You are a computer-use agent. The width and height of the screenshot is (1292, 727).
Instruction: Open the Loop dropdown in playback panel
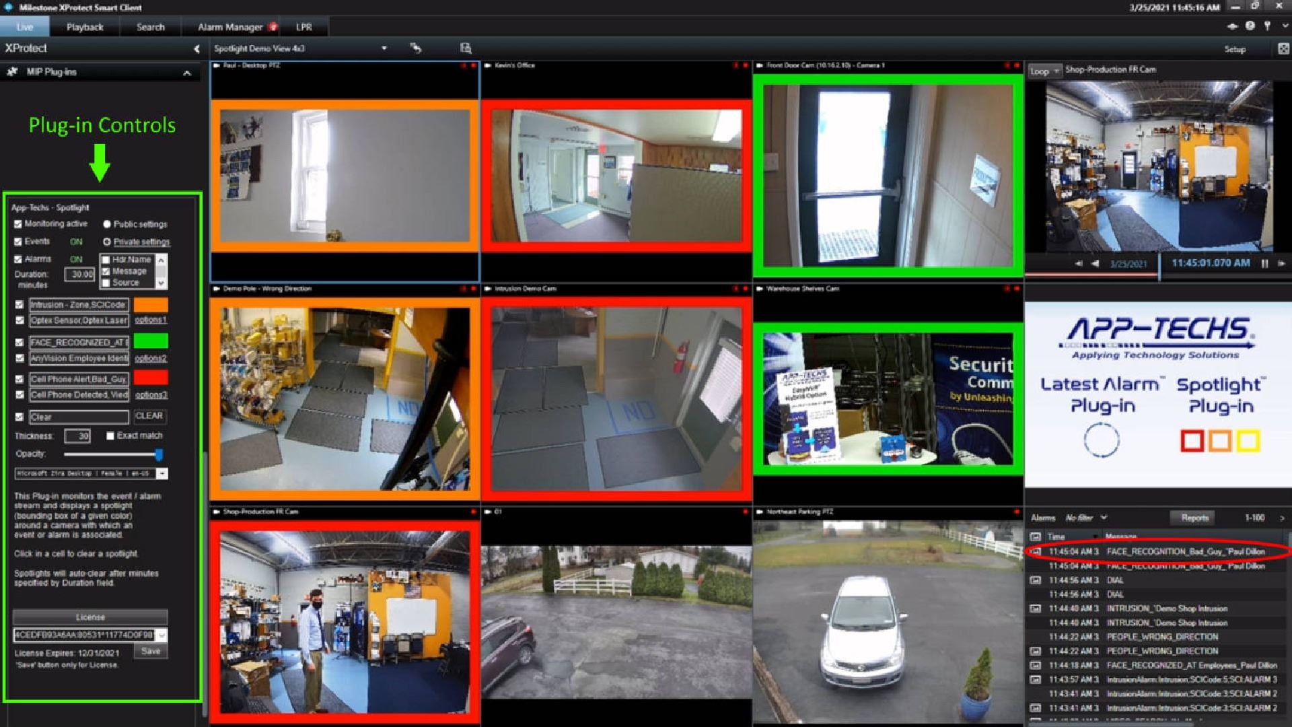1044,71
